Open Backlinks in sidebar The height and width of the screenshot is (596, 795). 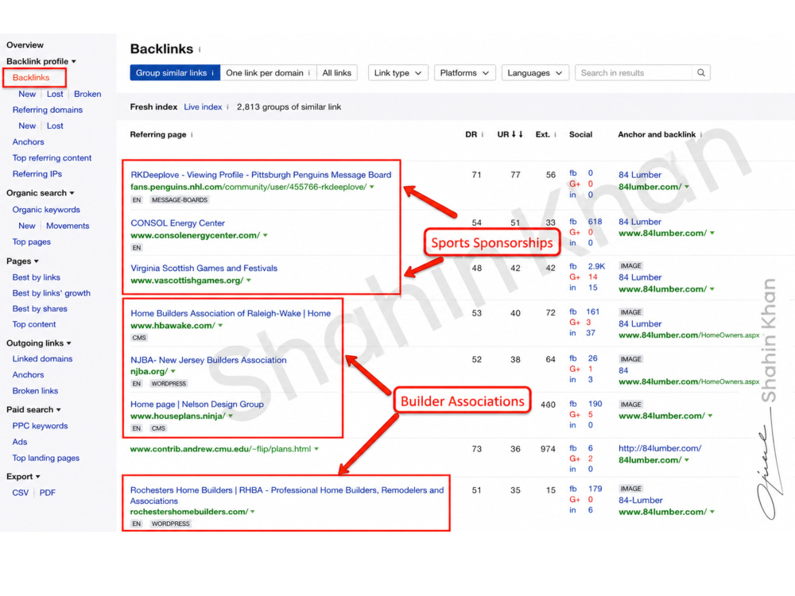(31, 78)
